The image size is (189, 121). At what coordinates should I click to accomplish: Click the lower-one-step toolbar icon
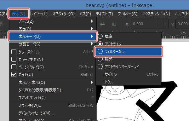[103, 24]
